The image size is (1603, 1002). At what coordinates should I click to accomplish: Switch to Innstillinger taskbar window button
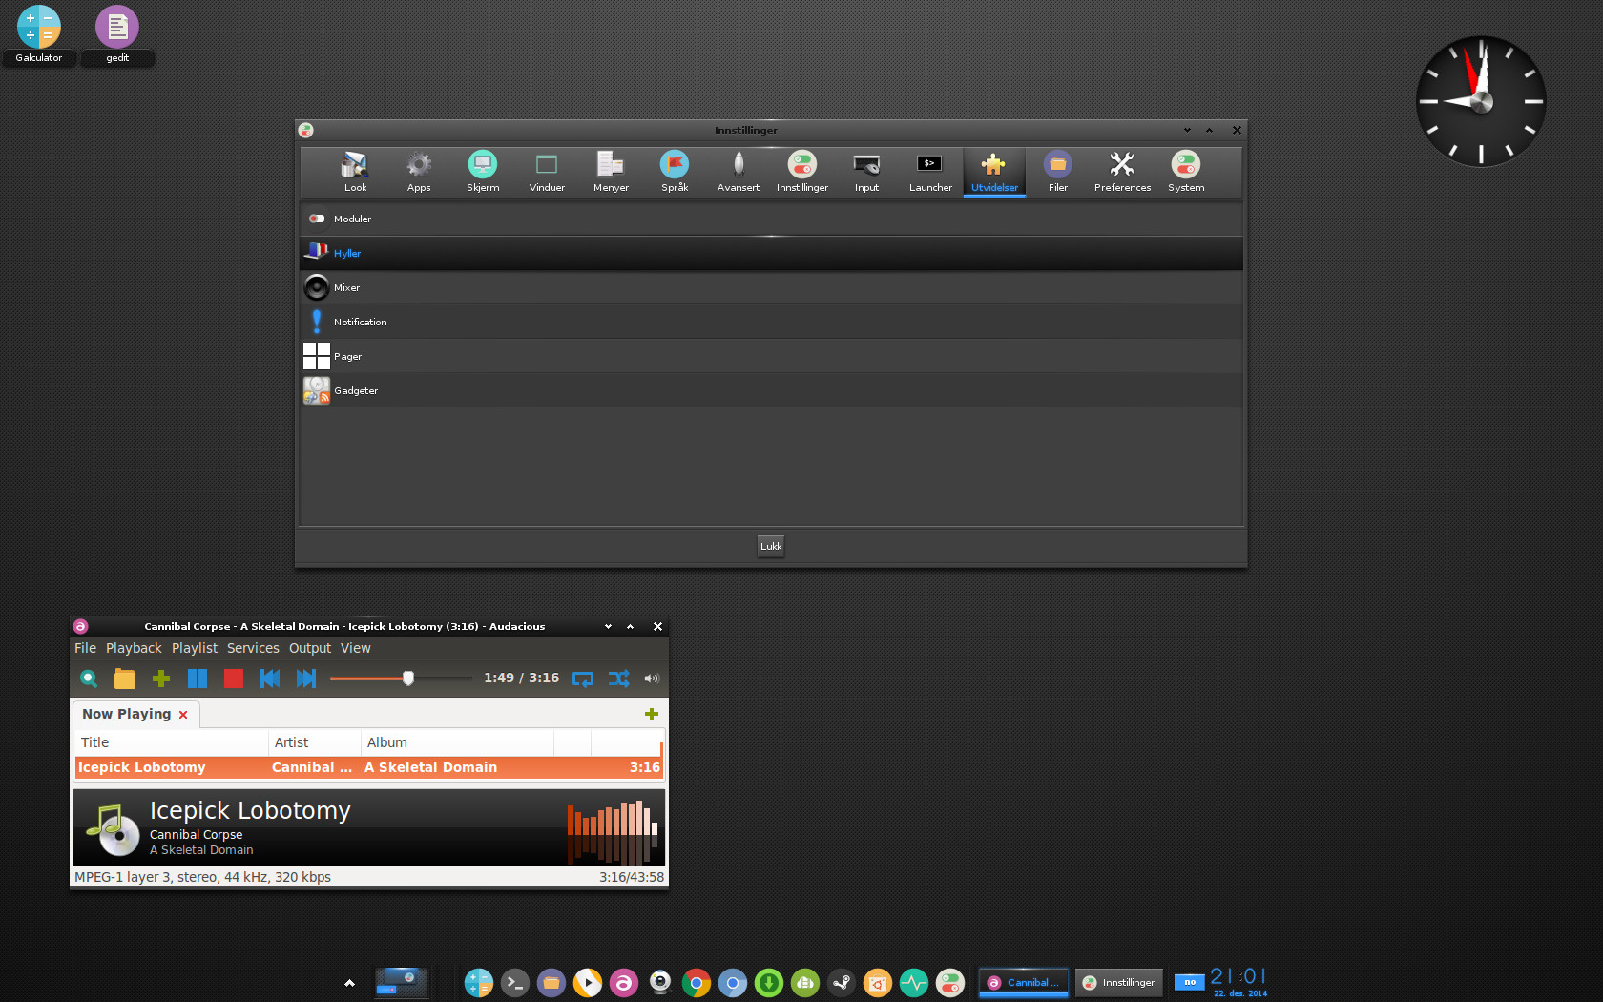pos(1119,983)
